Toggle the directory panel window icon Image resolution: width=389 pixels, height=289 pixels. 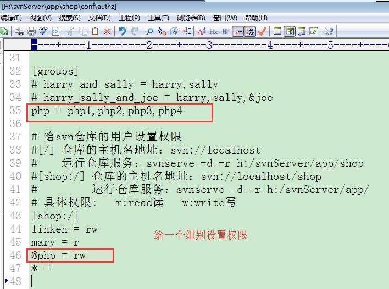point(290,31)
